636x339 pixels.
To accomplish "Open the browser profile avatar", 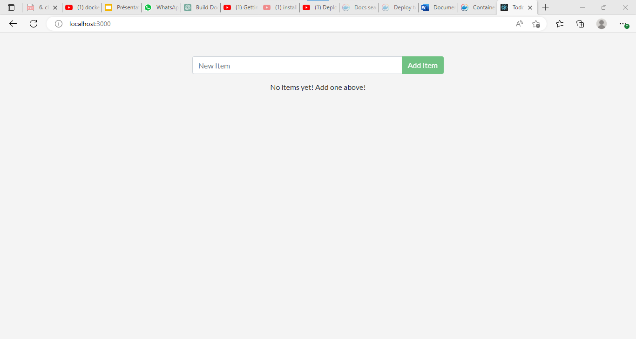I will [x=602, y=24].
